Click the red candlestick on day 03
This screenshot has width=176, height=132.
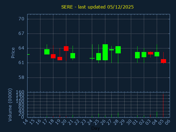(150, 53)
